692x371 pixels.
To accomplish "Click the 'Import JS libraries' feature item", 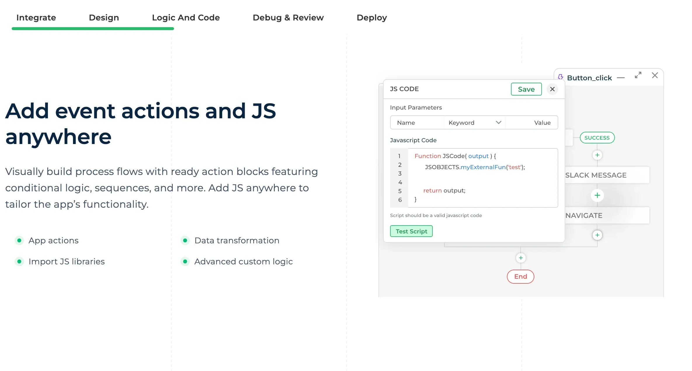I will click(x=60, y=261).
